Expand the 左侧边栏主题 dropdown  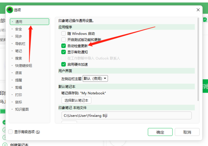tap(95, 79)
